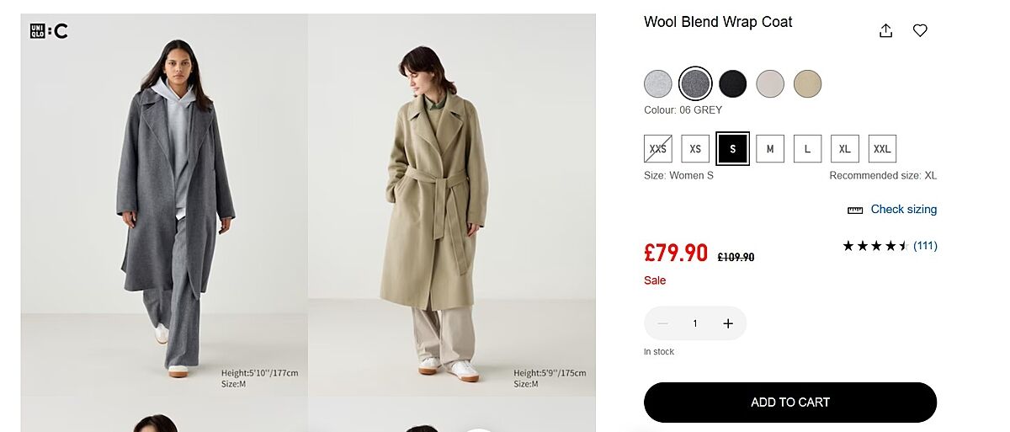Add coat to wishlist heart icon
1010x432 pixels.
click(920, 31)
